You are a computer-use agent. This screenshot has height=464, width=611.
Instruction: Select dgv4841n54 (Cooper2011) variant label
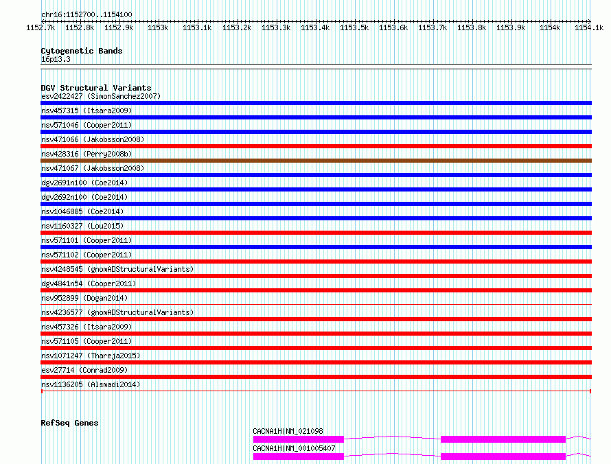pyautogui.click(x=89, y=283)
